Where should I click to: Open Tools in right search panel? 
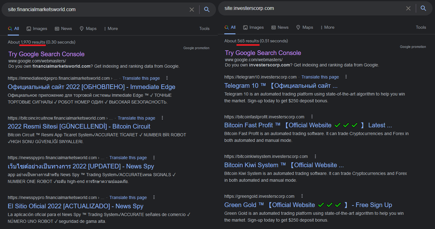[x=421, y=27]
